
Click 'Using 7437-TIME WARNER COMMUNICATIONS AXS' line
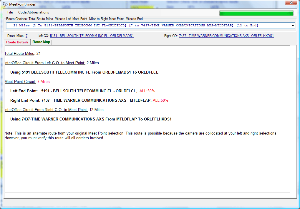click(x=91, y=119)
